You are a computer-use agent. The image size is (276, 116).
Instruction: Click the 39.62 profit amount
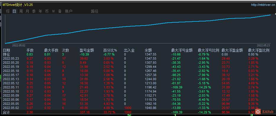(84, 58)
